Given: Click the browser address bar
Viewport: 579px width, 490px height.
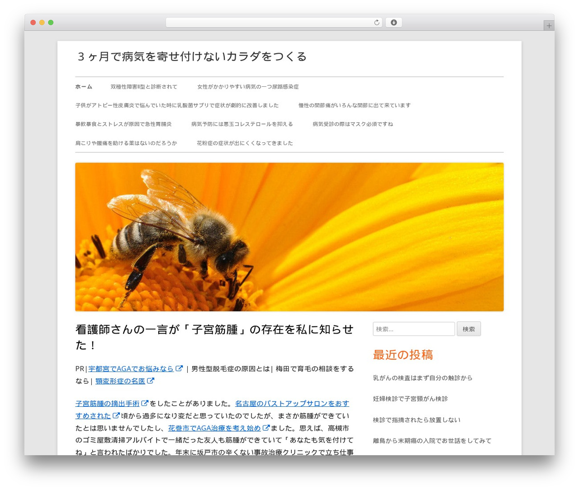Looking at the screenshot, I should (274, 23).
